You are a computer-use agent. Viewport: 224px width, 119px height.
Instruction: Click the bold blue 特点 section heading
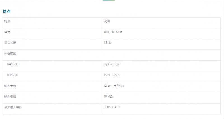6,11
